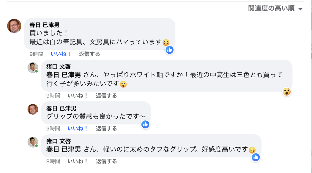Open 猪口 文啓's avatar on first reply

[33, 67]
